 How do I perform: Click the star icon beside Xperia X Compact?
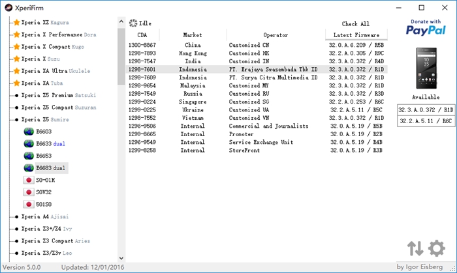click(x=16, y=47)
